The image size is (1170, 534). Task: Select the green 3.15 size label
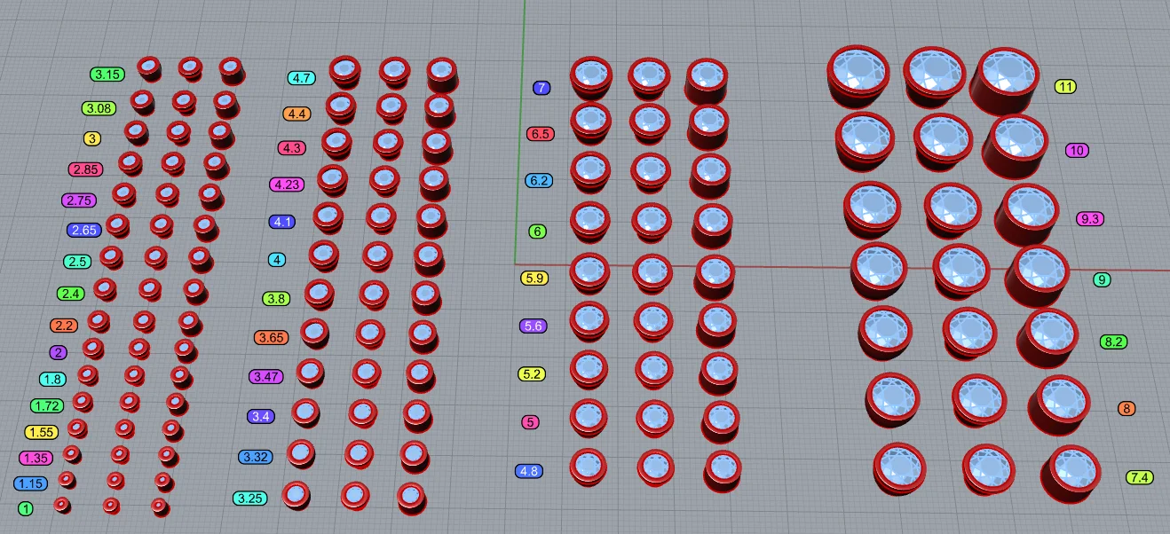(107, 75)
